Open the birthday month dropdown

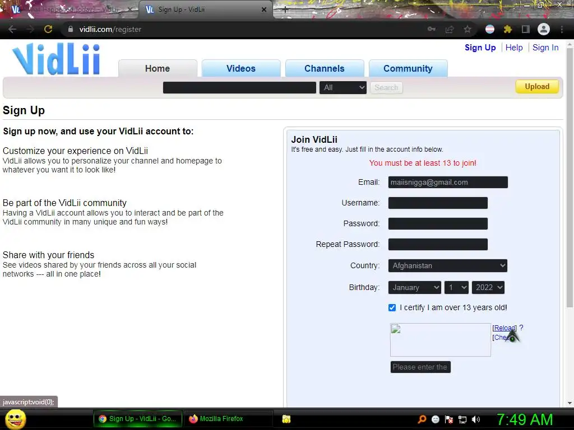(415, 287)
